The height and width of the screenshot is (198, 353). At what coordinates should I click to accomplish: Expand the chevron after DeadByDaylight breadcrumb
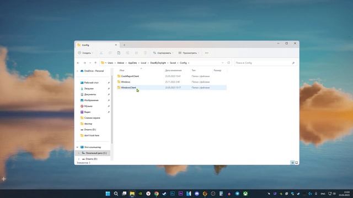(168, 63)
